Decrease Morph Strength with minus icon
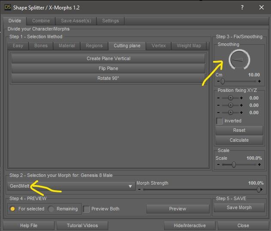 point(139,189)
